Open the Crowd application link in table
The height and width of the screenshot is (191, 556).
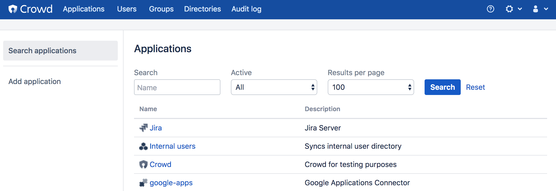160,164
